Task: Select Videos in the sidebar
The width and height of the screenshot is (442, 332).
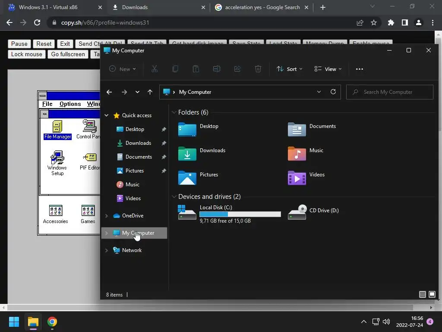Action: click(133, 198)
